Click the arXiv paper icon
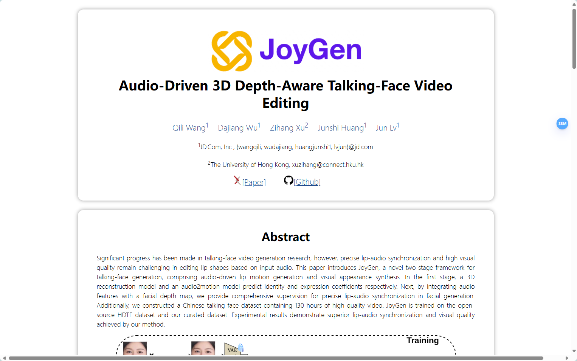 pos(237,180)
